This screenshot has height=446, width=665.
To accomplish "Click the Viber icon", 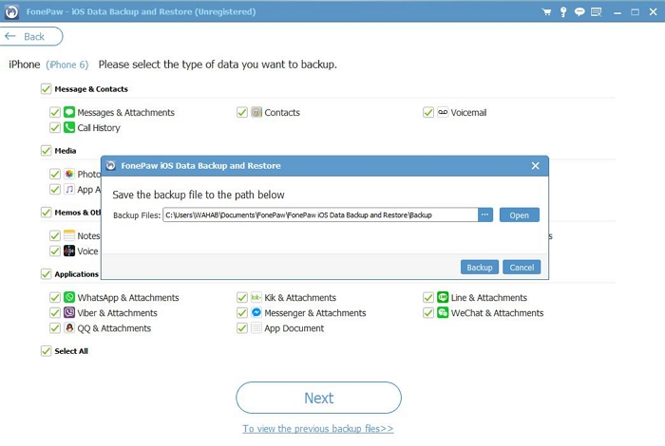I will (x=69, y=312).
